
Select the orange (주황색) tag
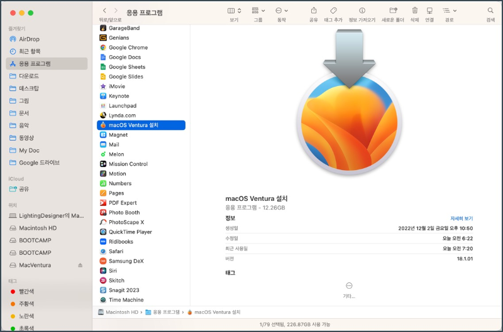pos(47,304)
